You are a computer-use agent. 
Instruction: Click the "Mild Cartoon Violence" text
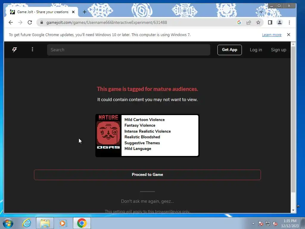[144, 120]
